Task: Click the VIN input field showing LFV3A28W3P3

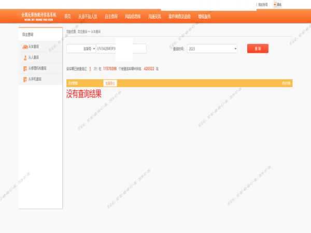Action: pyautogui.click(x=121, y=49)
